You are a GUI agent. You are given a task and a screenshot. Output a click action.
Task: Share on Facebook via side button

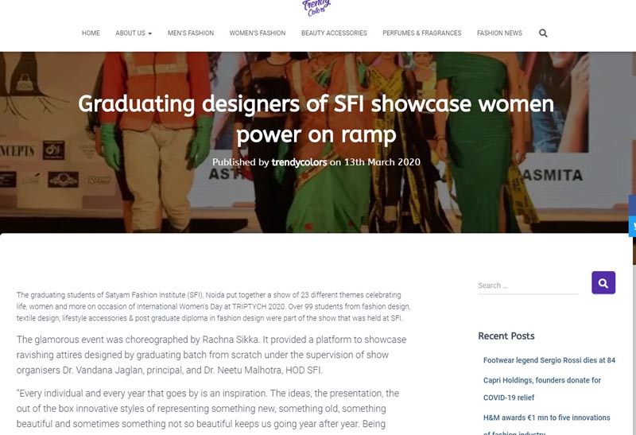coord(632,205)
